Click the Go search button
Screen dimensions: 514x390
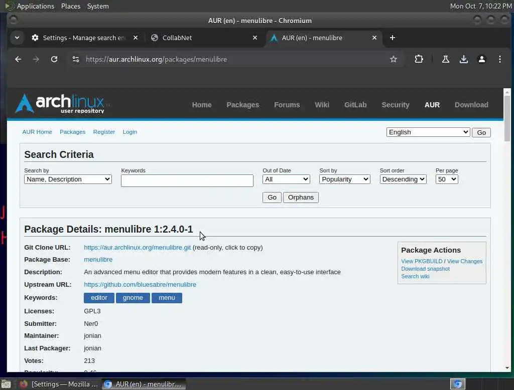(272, 198)
